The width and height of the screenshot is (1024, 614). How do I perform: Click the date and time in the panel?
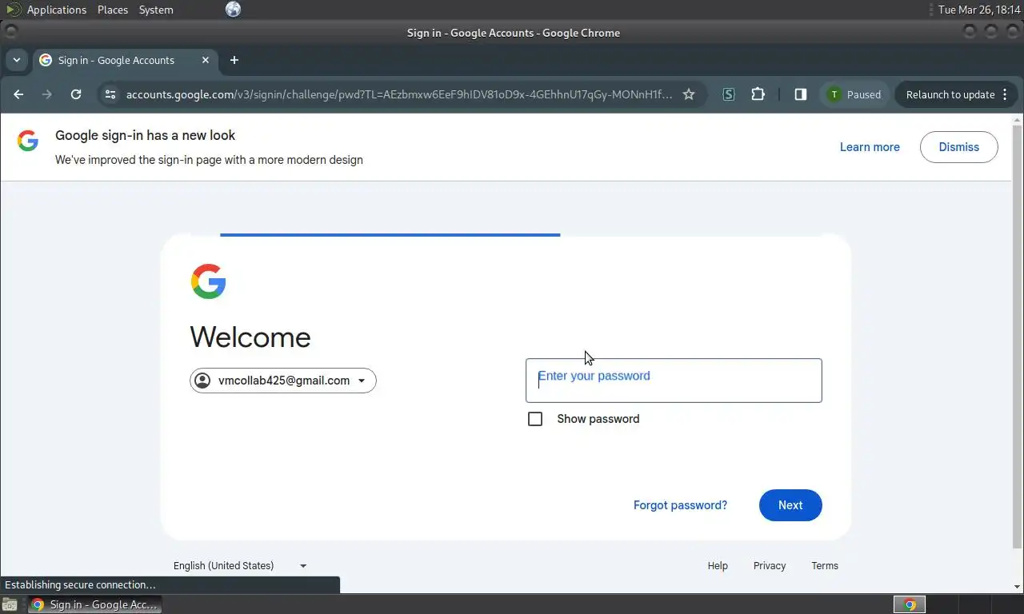click(979, 10)
